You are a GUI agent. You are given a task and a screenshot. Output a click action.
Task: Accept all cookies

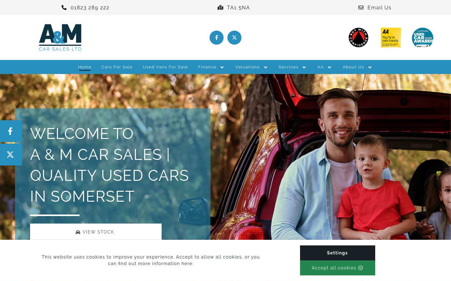(x=338, y=268)
